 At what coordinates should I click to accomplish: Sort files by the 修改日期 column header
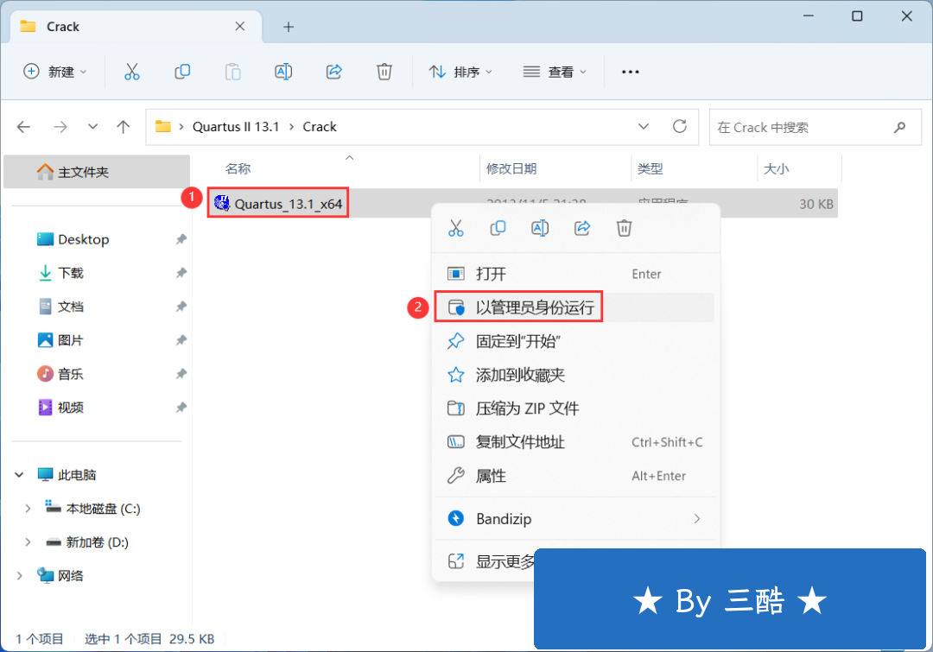[x=511, y=169]
